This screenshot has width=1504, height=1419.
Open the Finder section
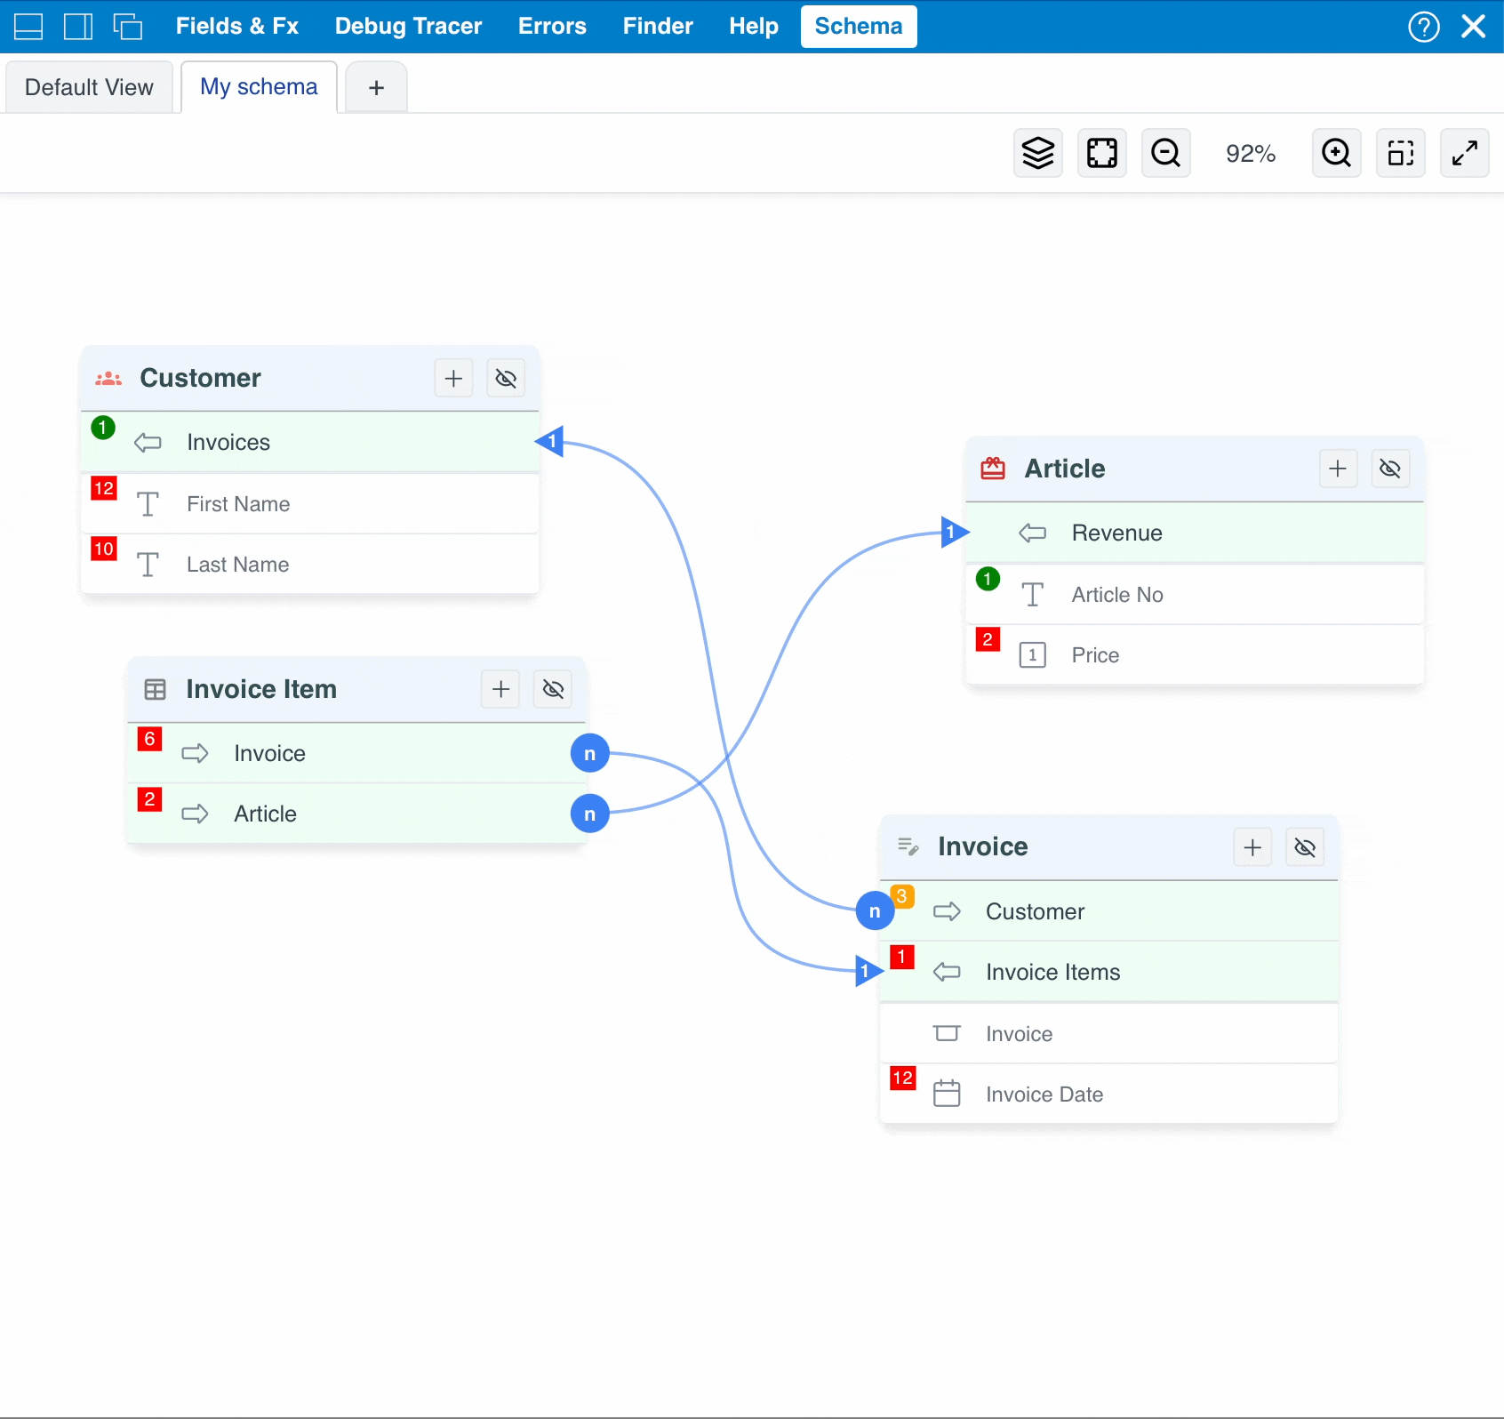click(x=658, y=27)
